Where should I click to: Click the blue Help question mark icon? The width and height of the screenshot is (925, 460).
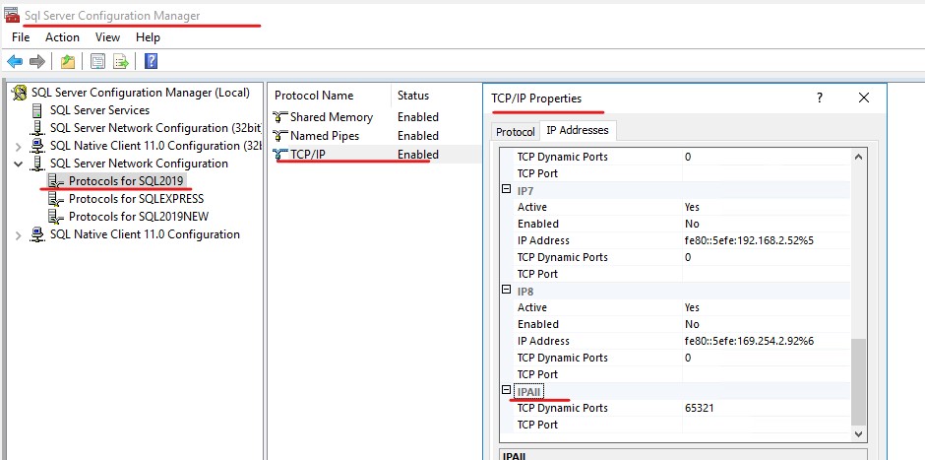151,61
